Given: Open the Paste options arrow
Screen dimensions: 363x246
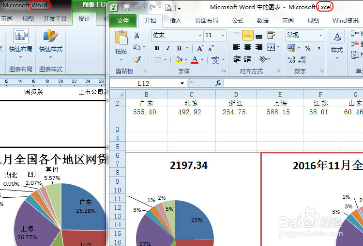Looking at the screenshot, I should 121,59.
